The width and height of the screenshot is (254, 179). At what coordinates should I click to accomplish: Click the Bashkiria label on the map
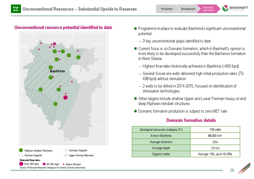pyautogui.click(x=57, y=71)
